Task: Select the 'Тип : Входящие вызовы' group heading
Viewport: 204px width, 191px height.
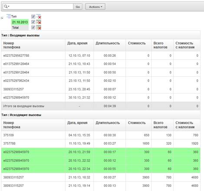Action: [20, 36]
